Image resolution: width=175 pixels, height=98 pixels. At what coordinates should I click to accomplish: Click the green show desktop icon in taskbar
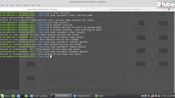(x=13, y=96)
